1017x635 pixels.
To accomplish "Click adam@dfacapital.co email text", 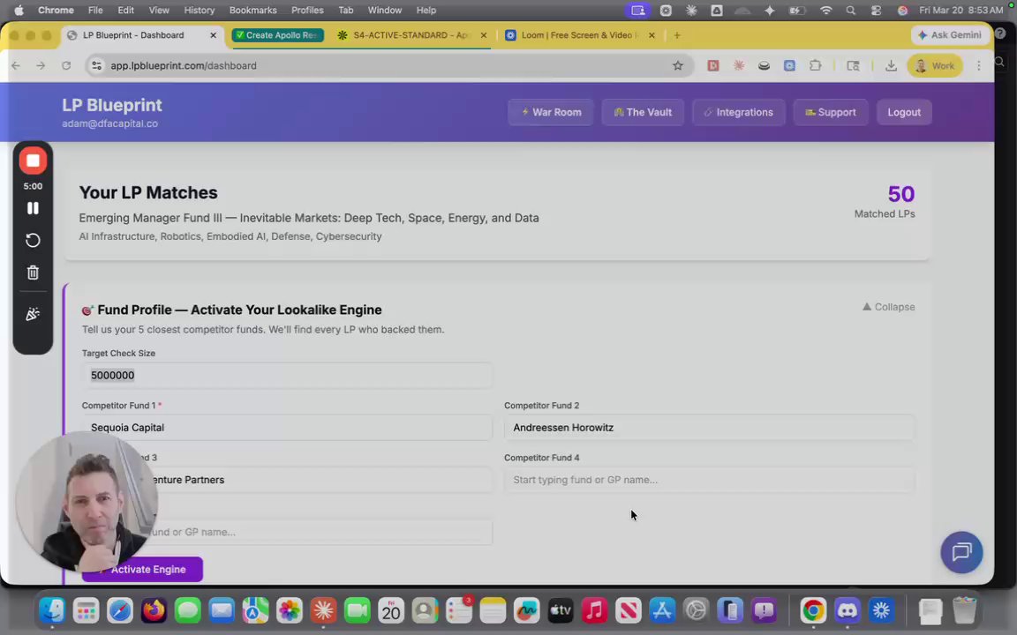I will click(109, 123).
